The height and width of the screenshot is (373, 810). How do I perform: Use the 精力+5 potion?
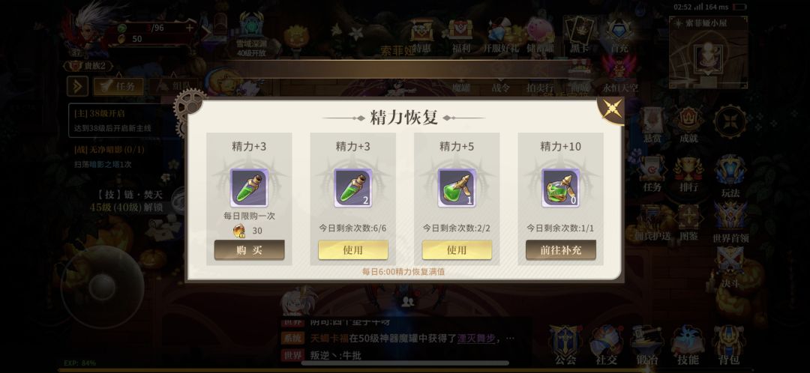[457, 249]
